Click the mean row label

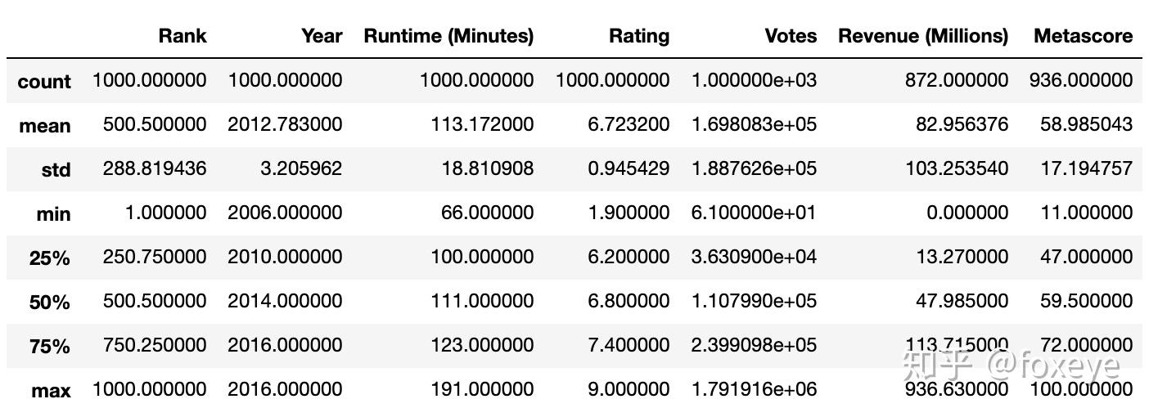tap(45, 125)
